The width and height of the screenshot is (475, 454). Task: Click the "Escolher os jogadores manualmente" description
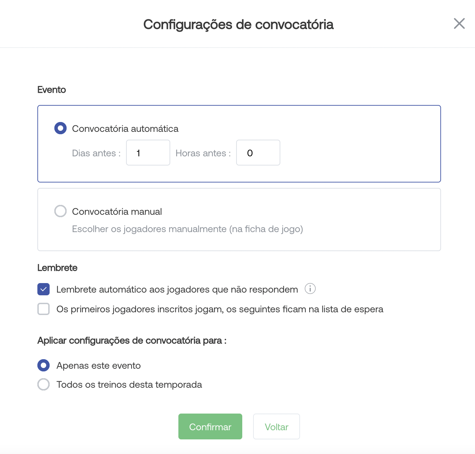click(x=187, y=229)
